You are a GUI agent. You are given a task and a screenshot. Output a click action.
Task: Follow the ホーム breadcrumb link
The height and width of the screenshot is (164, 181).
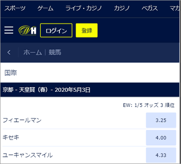point(33,52)
